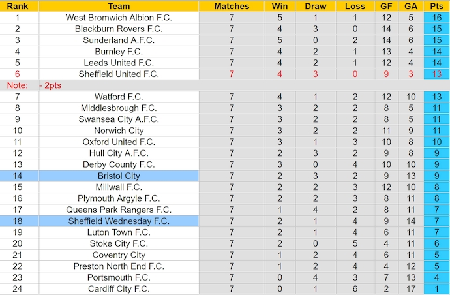The image size is (450, 295).
Task: Open Sheffield Wednesday F.C. highlighted team cell
Action: coord(119,221)
